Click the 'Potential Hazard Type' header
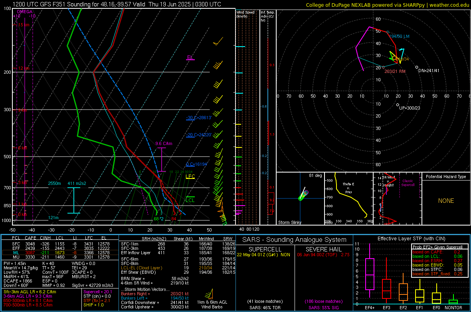Image resolution: width=471 pixels, height=312 pixels. [446, 177]
